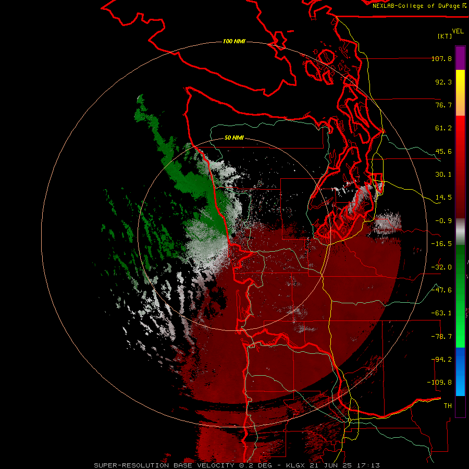Click the -0.9 velocity scale value

(x=443, y=221)
